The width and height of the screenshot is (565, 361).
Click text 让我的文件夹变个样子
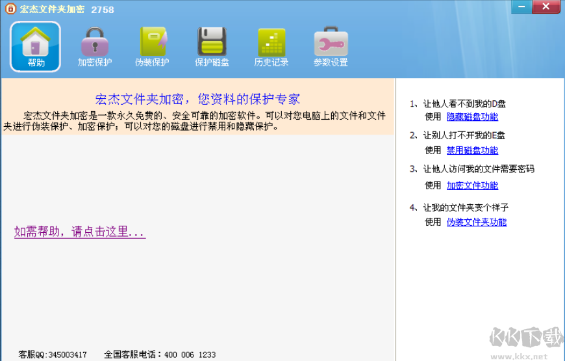[x=466, y=207]
